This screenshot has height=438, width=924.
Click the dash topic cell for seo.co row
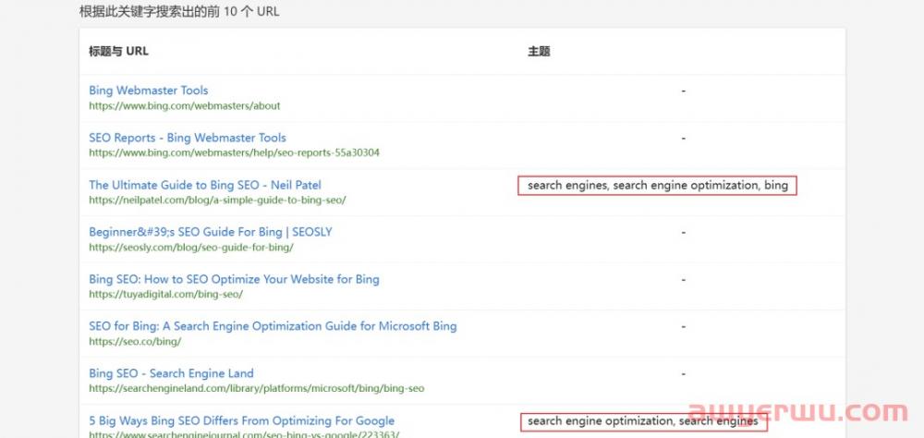coord(683,327)
